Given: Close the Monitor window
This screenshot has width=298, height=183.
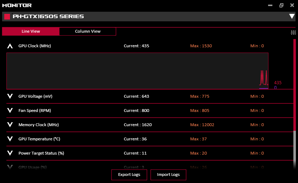Looking at the screenshot, I should coord(292,5).
